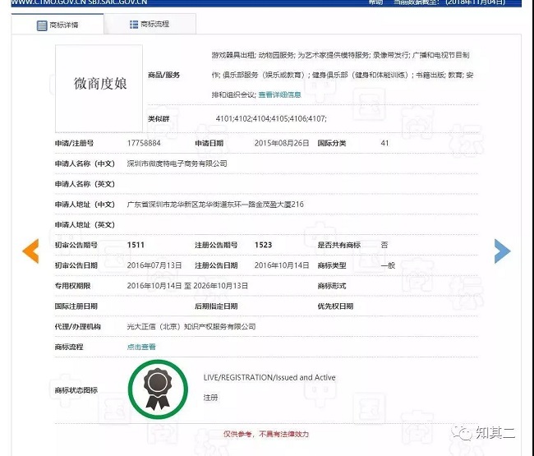Screen dimensions: 534x456
Task: Click the LIVE/REGISTRATION/Issued and Active text
Action: pyautogui.click(x=269, y=378)
